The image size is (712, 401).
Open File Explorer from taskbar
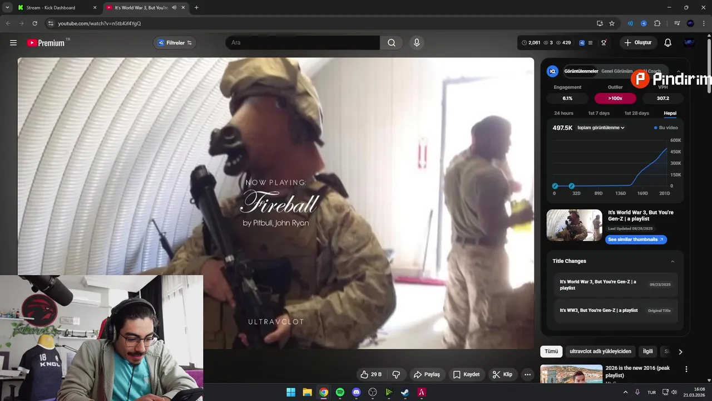(x=307, y=392)
